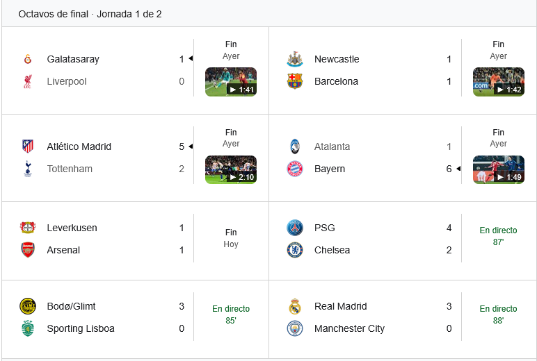Viewport: 537px width, 361px height.
Task: Open the Sporting Lisboa team link
Action: click(81, 328)
